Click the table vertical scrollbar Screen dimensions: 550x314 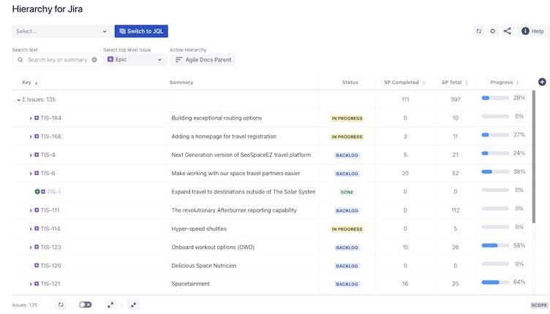point(534,157)
